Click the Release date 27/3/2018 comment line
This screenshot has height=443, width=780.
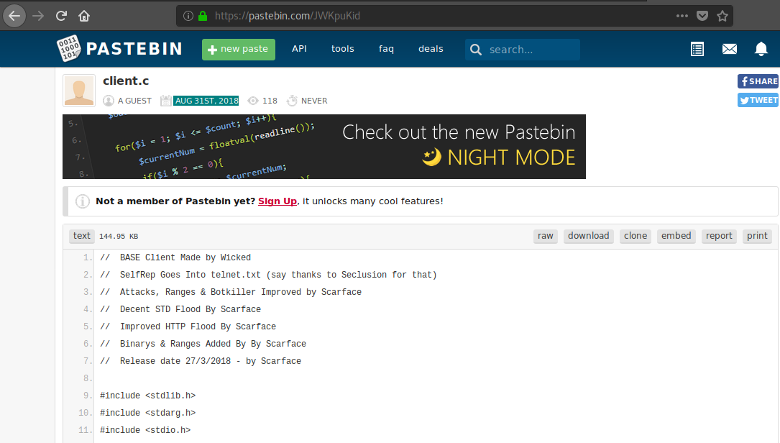tap(201, 361)
